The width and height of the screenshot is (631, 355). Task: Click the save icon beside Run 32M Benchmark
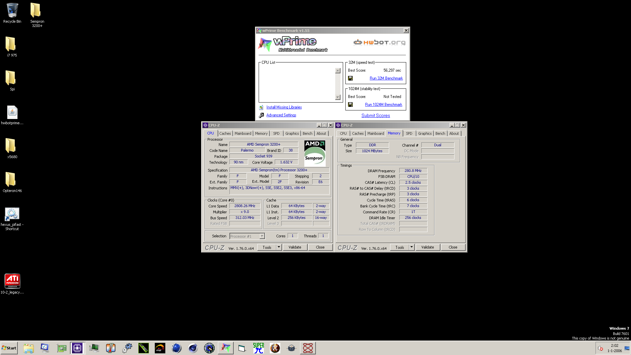(350, 78)
